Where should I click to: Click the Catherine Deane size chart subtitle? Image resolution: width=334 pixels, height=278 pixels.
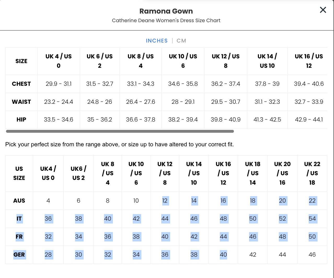[x=166, y=20]
